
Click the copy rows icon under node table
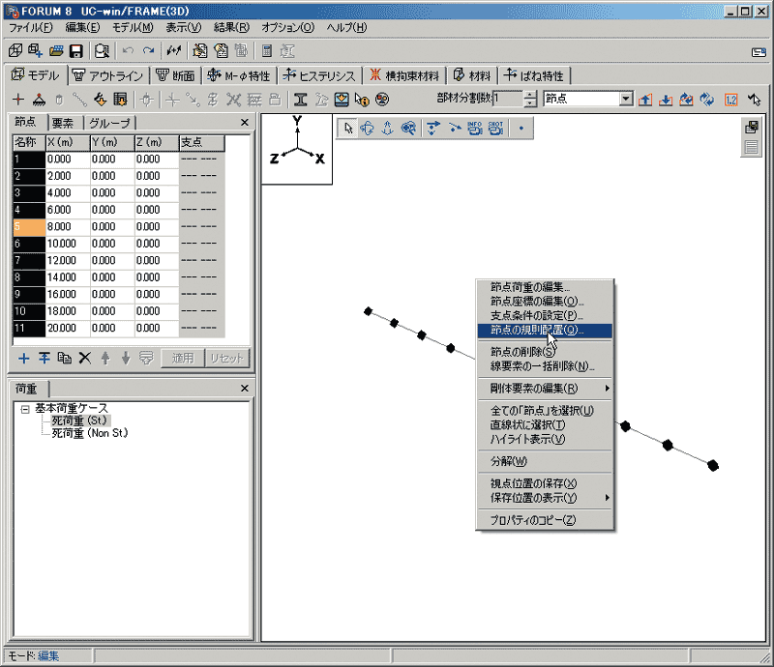[x=64, y=358]
